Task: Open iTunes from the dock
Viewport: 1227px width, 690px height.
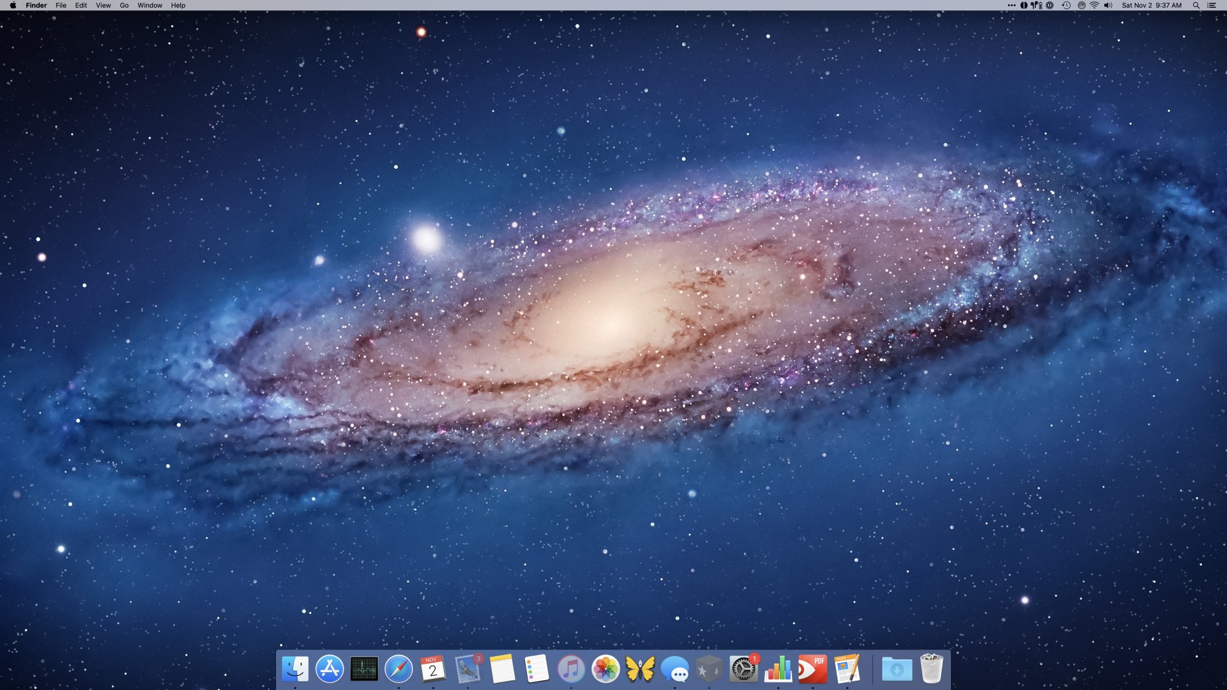Action: tap(571, 669)
